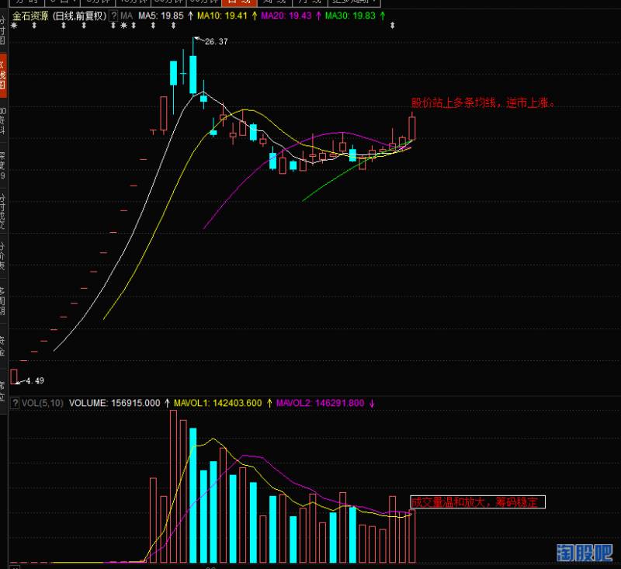621x569 pixels.
Task: Click the star marker below the 金石资源 name
Action: coord(14,26)
